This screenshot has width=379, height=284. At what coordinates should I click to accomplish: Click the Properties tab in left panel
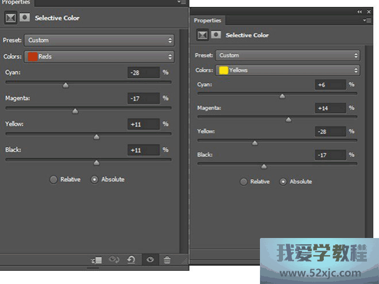click(x=16, y=3)
